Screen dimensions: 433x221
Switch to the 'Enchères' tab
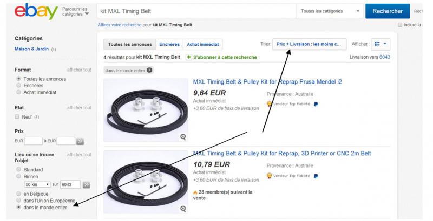(x=169, y=44)
